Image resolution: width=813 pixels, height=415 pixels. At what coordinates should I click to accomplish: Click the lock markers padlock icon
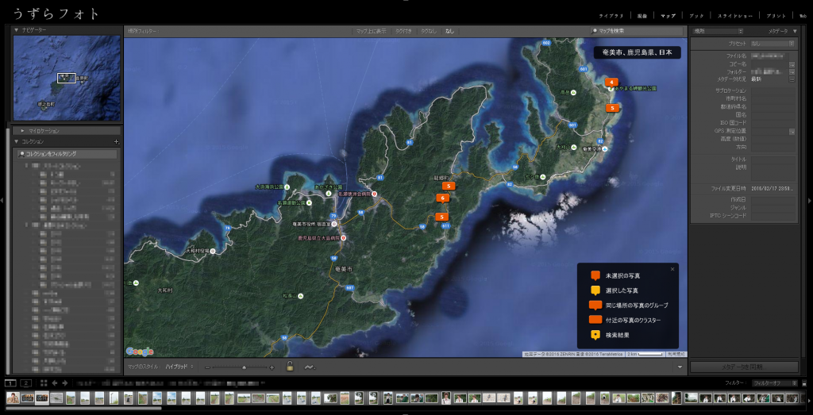coord(290,367)
